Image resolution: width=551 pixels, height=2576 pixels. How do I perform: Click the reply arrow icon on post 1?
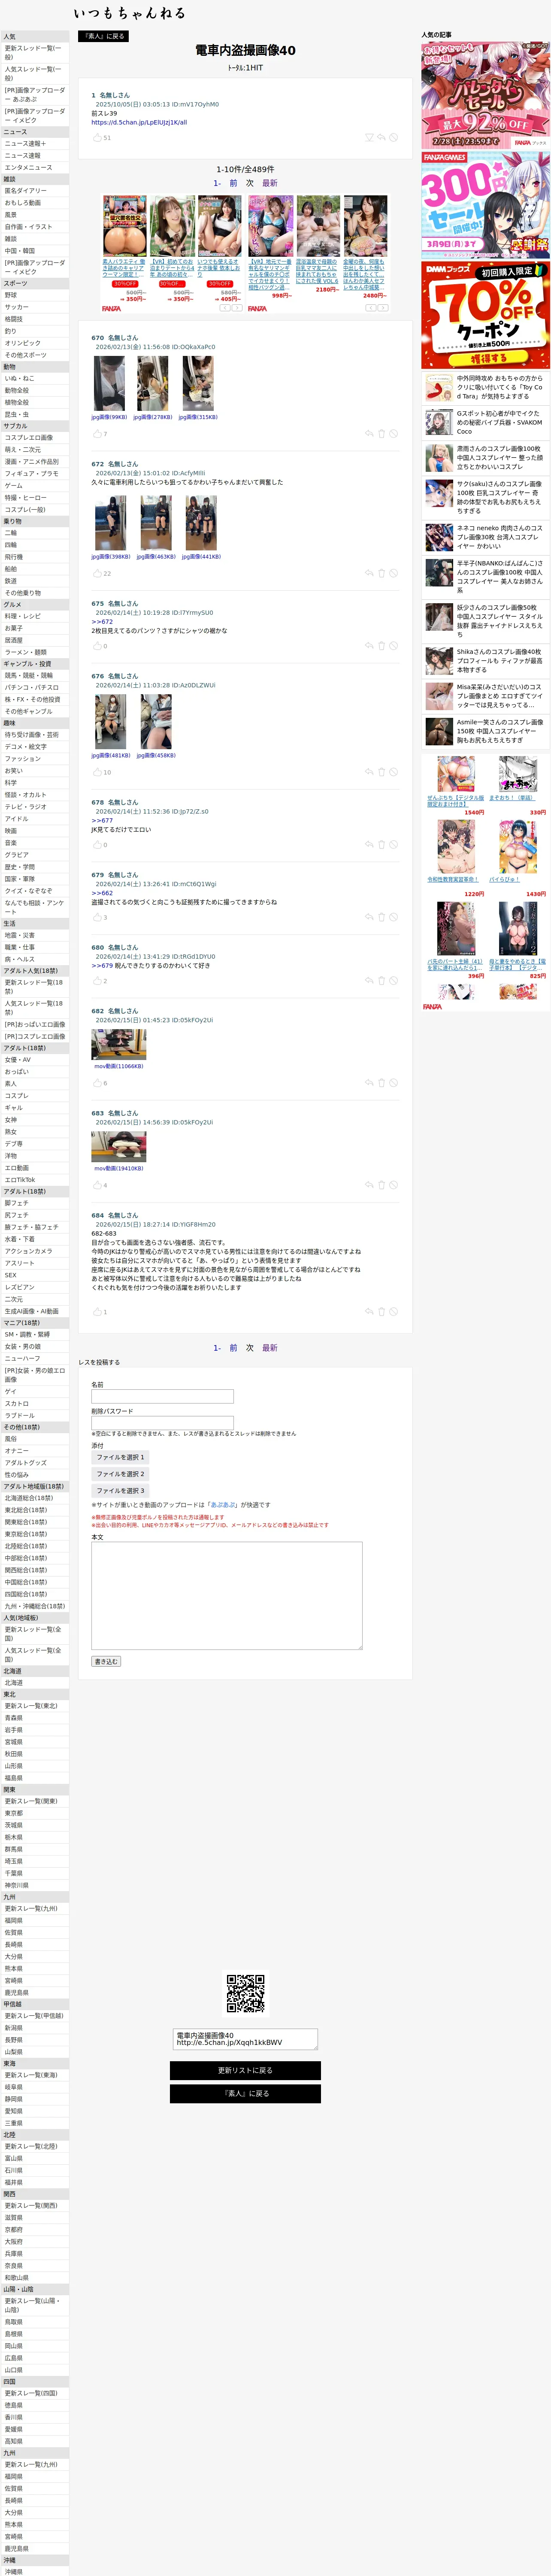[x=381, y=138]
